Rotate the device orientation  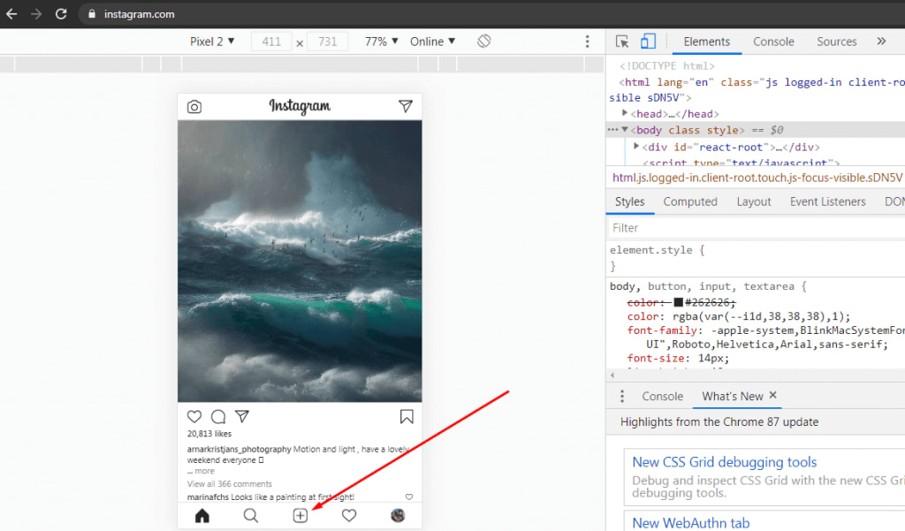pos(484,41)
